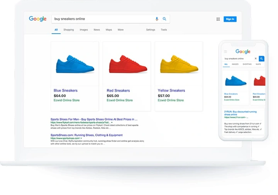278x195 pixels.
Task: Click Ecwid Online Store under Blue Sneakers
Action: click(x=67, y=100)
